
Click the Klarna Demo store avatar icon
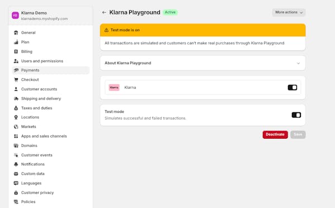click(15, 15)
